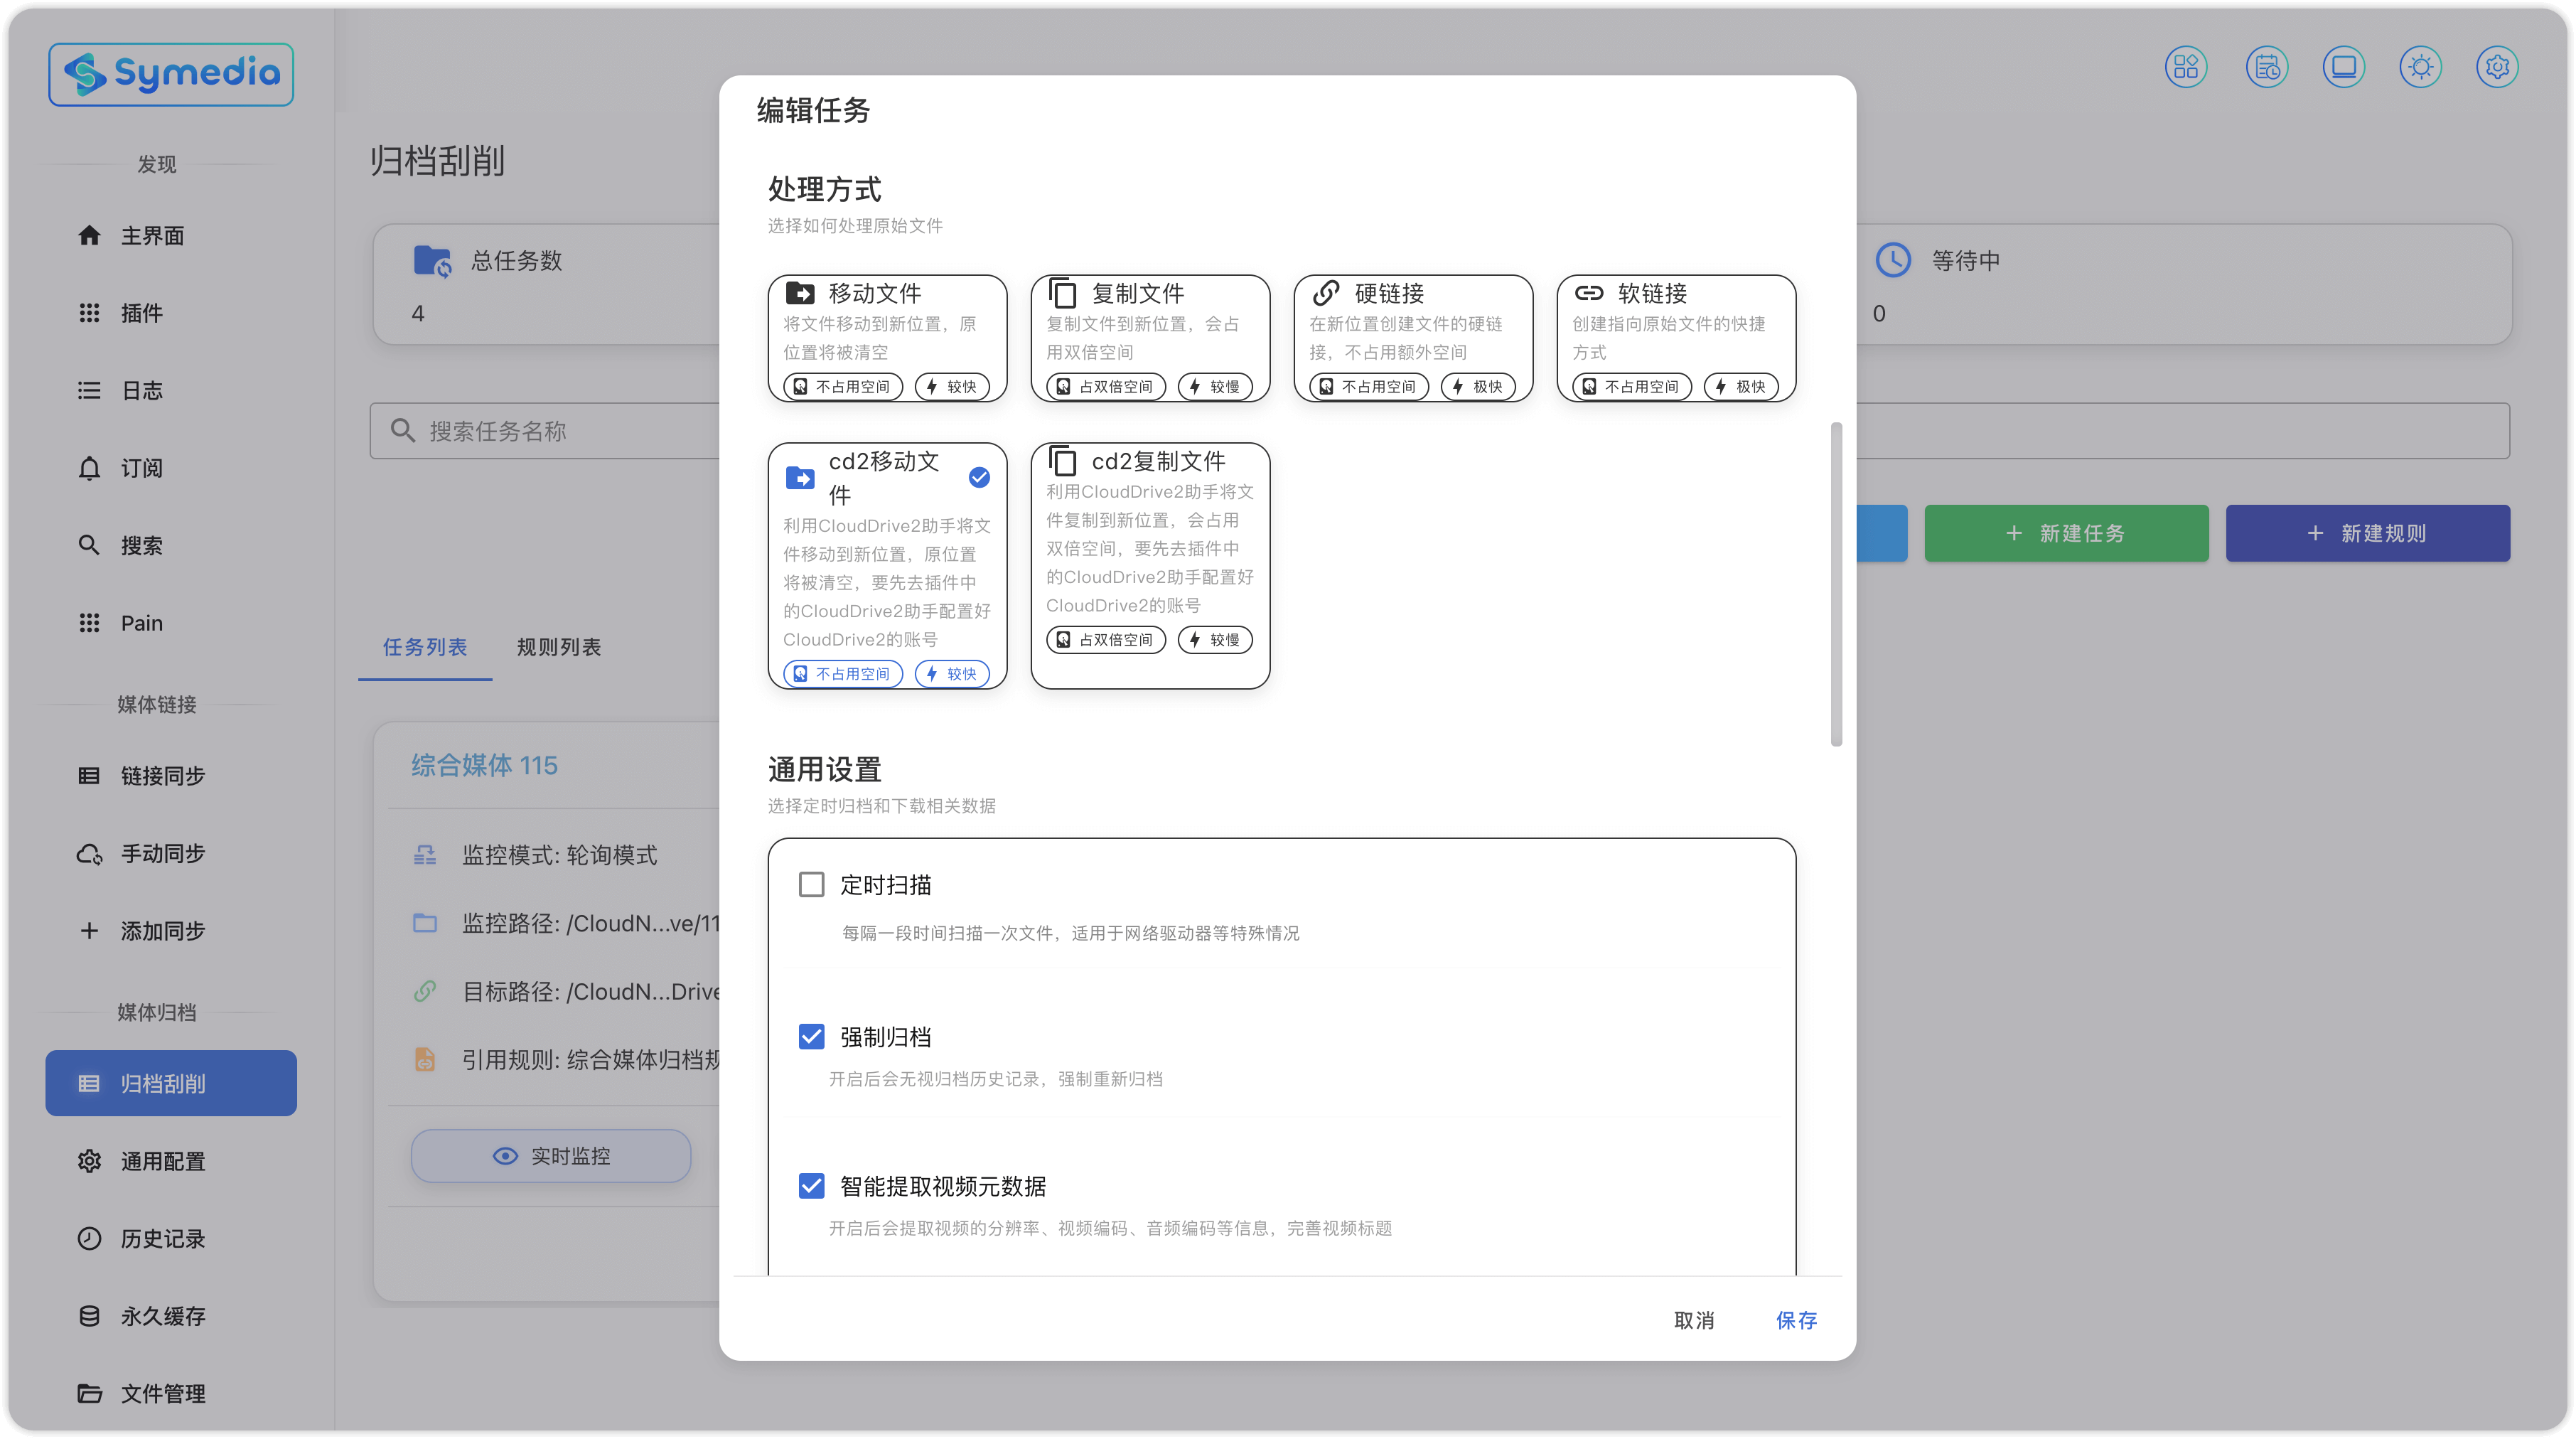Open 历史记录 in the sidebar
Image resolution: width=2576 pixels, height=1439 pixels.
tap(162, 1238)
